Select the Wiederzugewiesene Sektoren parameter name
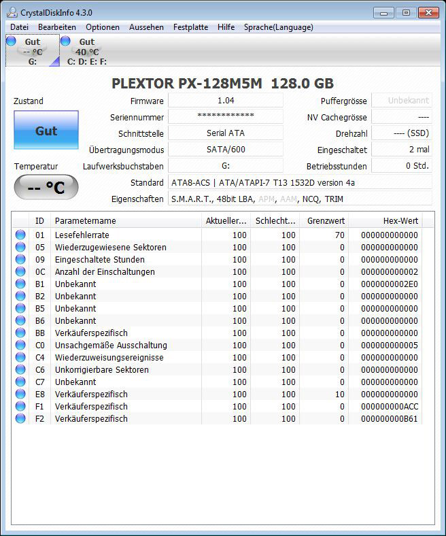This screenshot has height=536, width=446. tap(111, 247)
